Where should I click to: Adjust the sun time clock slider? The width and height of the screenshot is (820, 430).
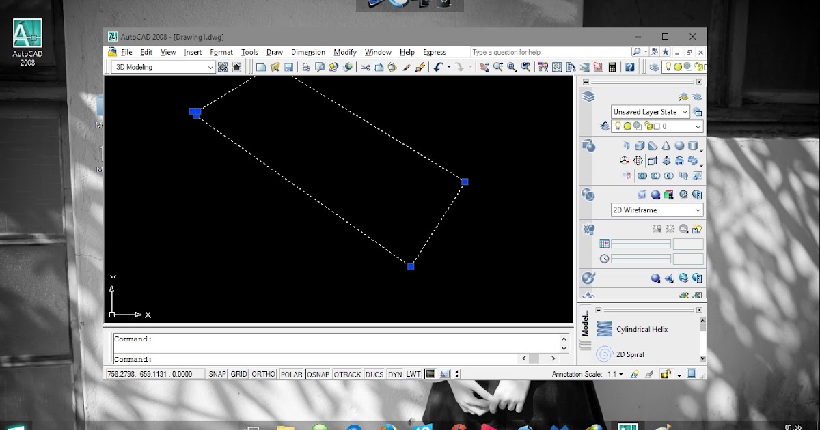(x=641, y=259)
